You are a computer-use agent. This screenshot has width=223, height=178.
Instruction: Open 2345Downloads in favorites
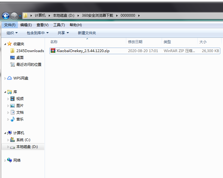(30, 51)
